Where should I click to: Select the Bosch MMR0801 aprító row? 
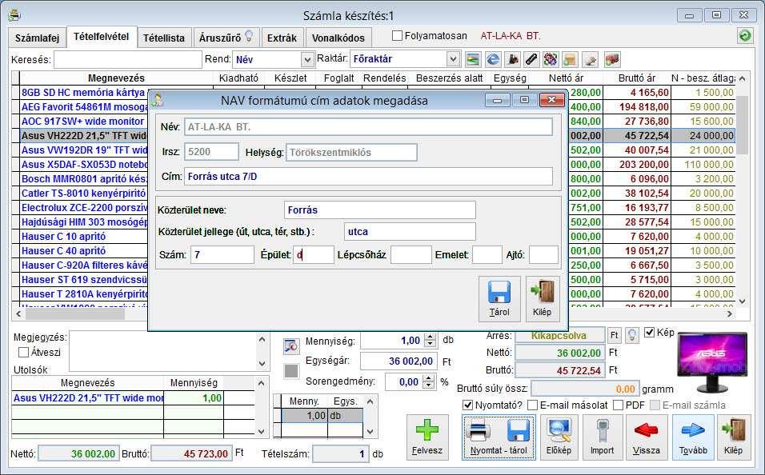84,179
